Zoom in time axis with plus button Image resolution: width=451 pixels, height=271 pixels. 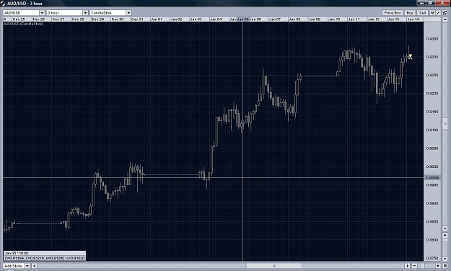pyautogui.click(x=438, y=266)
